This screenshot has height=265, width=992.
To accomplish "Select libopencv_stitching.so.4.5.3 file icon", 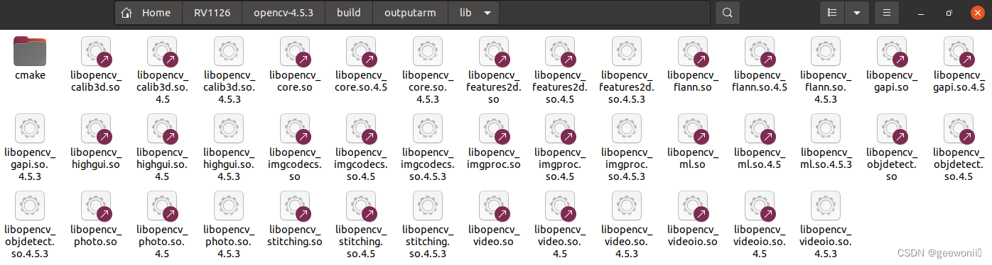I will point(428,205).
